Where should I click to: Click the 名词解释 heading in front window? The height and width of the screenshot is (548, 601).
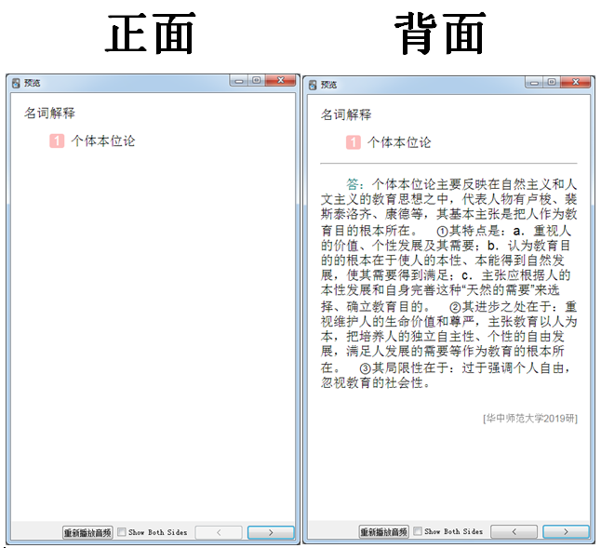pos(50,114)
